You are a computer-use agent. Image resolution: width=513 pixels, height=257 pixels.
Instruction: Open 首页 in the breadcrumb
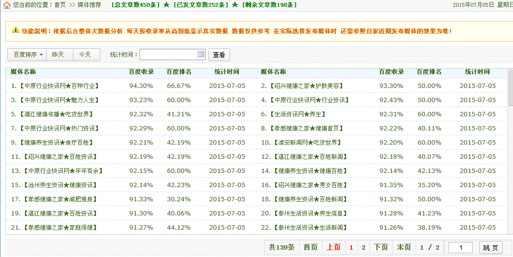point(60,5)
